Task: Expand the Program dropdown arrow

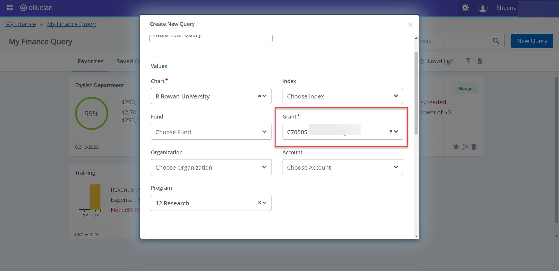Action: [x=264, y=203]
